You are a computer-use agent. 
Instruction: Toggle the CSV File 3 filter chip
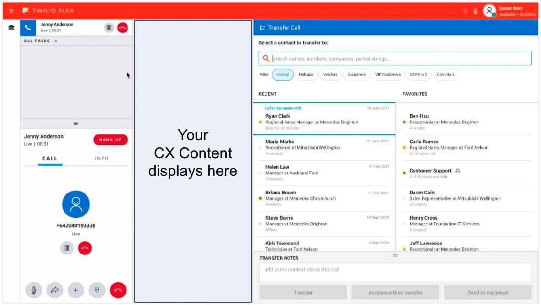pos(446,75)
